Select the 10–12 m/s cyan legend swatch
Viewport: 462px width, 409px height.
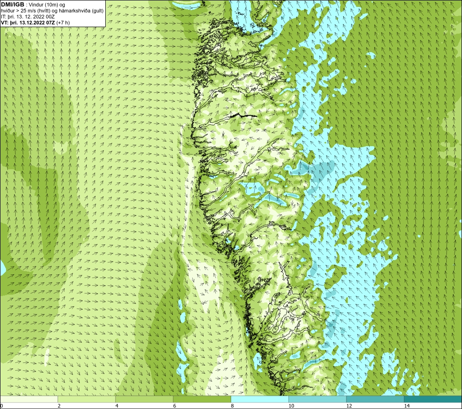318,399
